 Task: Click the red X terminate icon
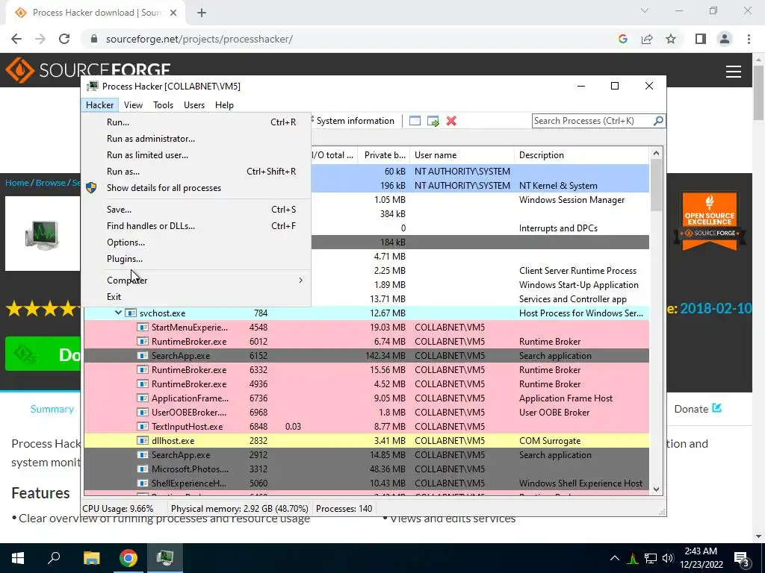coord(451,121)
